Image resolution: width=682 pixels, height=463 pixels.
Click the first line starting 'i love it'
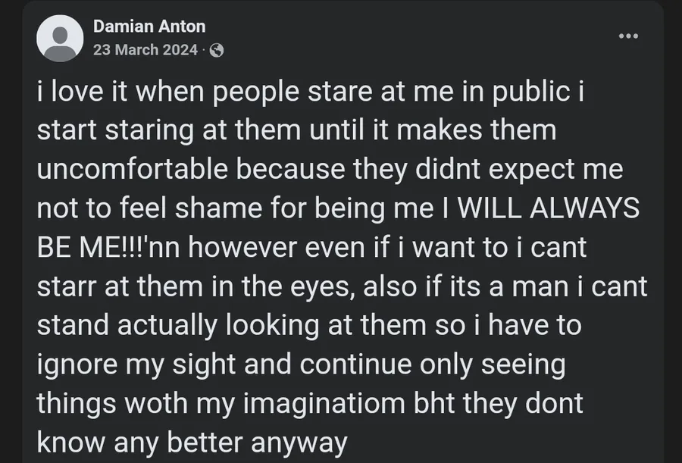311,92
